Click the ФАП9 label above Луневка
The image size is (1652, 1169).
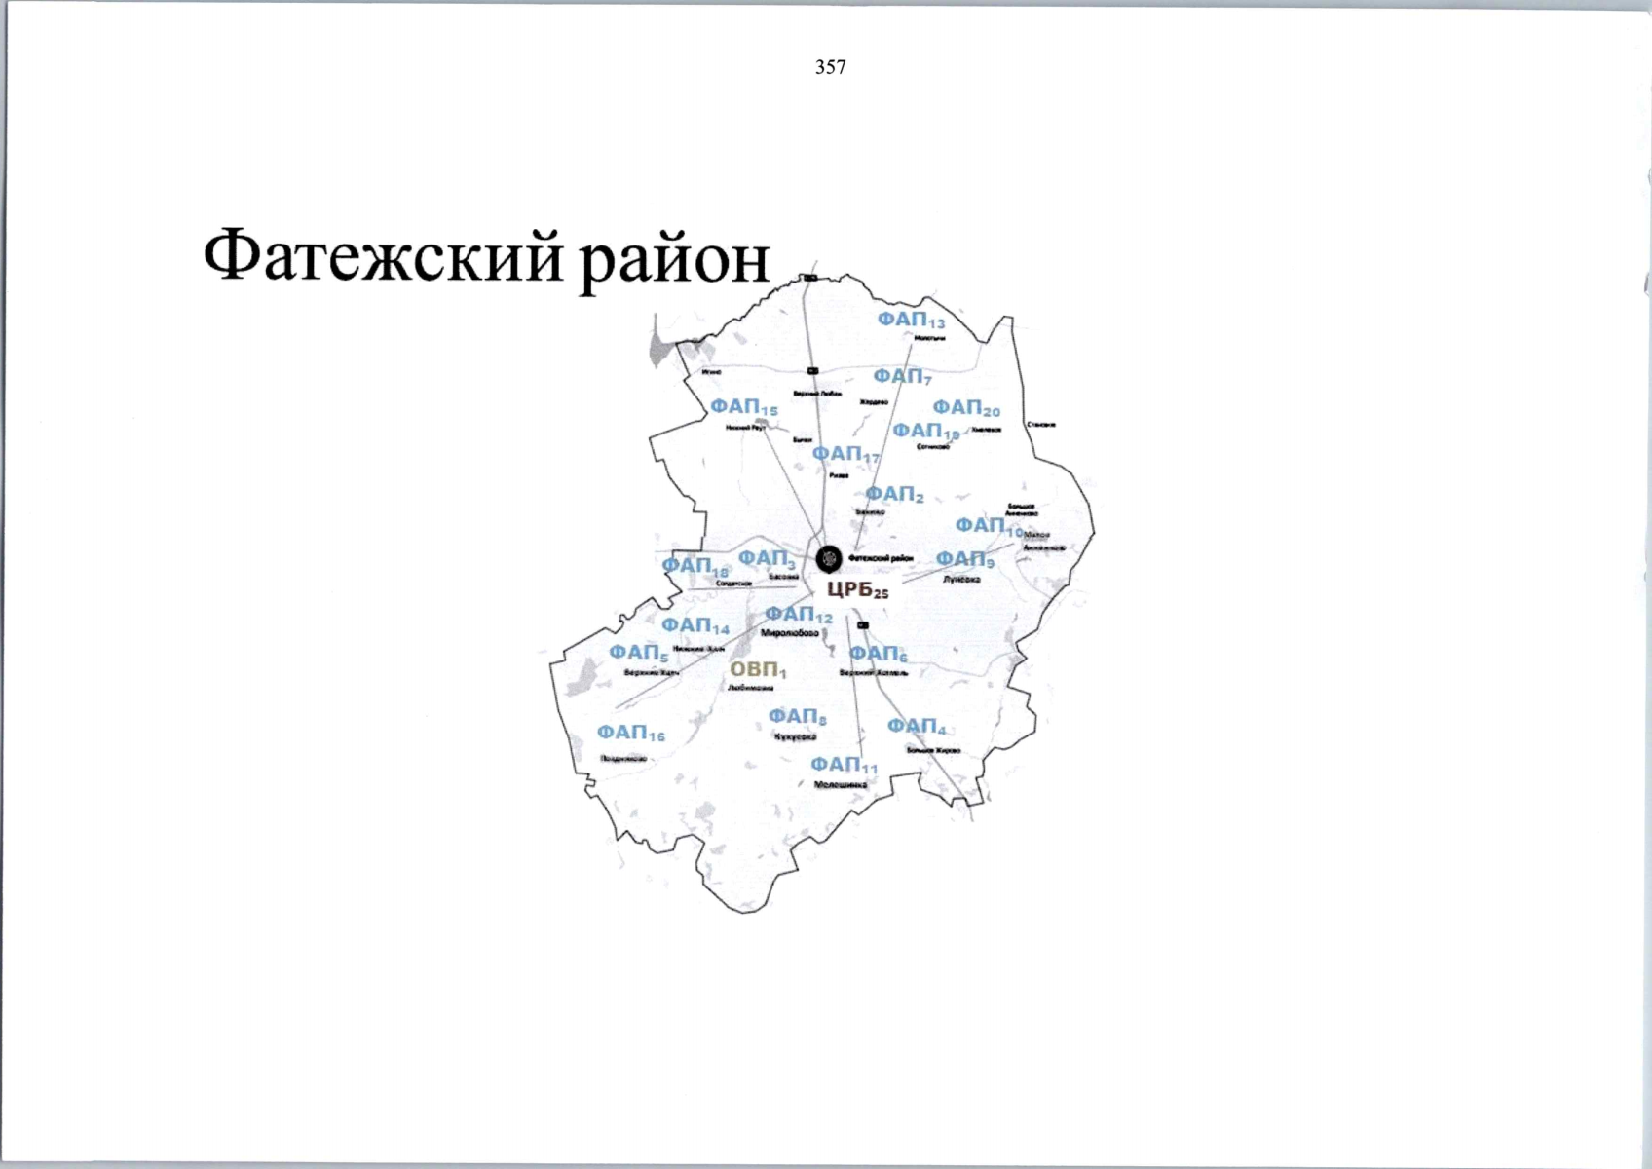[x=964, y=560]
